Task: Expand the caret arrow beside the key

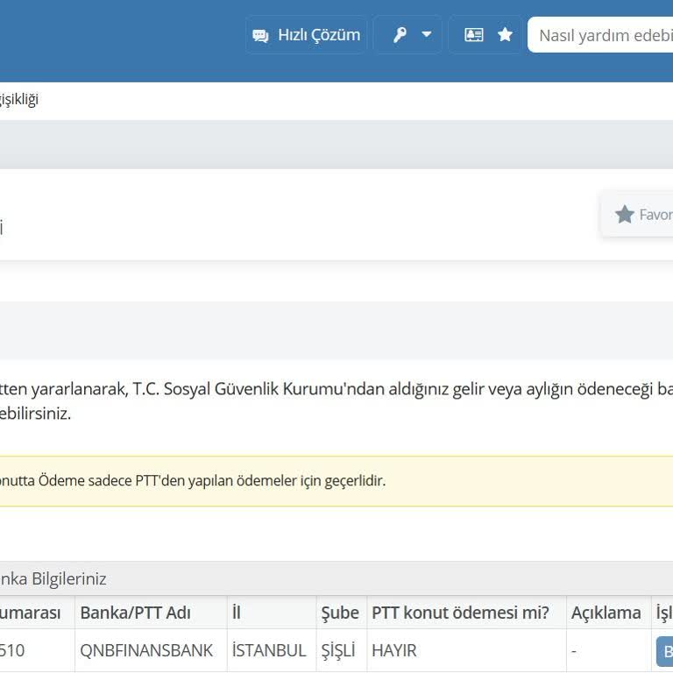Action: [427, 35]
